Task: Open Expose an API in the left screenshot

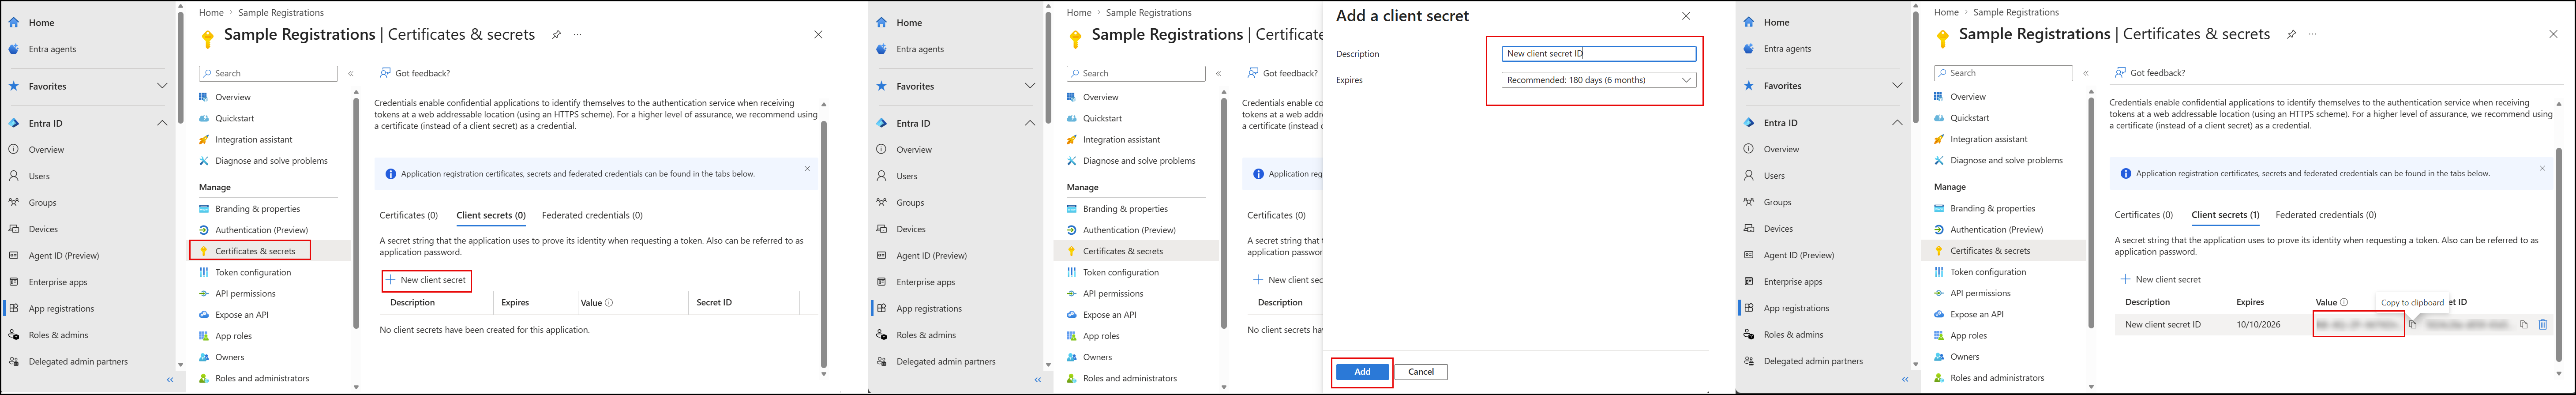Action: coord(242,315)
